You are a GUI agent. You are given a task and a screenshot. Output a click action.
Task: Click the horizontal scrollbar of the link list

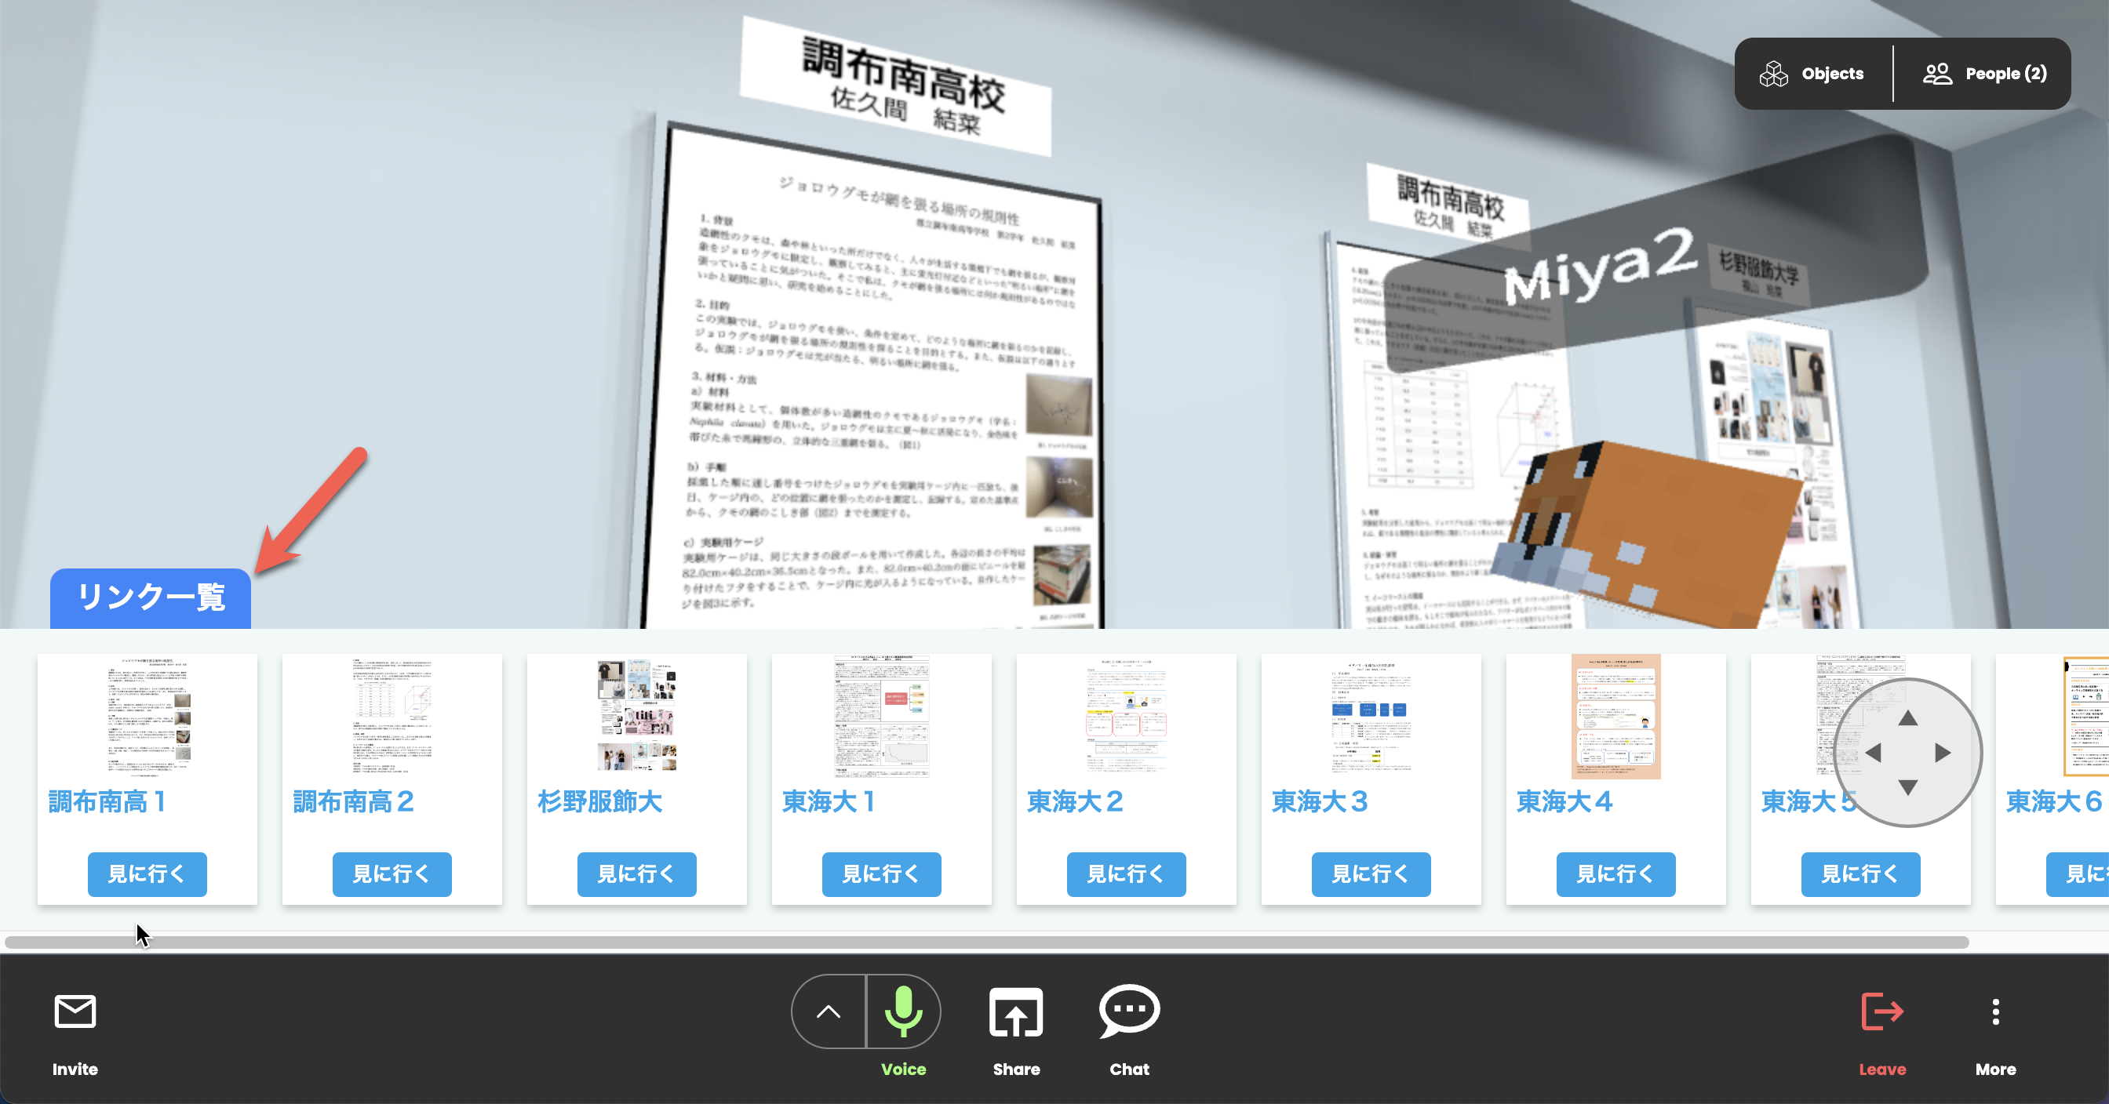tap(986, 942)
